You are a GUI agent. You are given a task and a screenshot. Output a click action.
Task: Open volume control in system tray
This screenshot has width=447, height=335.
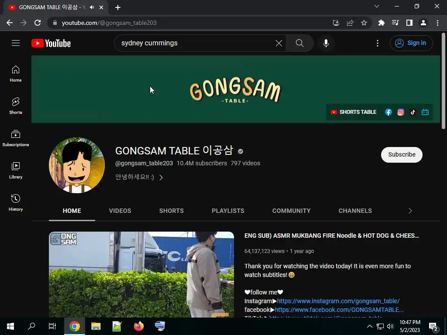[390, 326]
